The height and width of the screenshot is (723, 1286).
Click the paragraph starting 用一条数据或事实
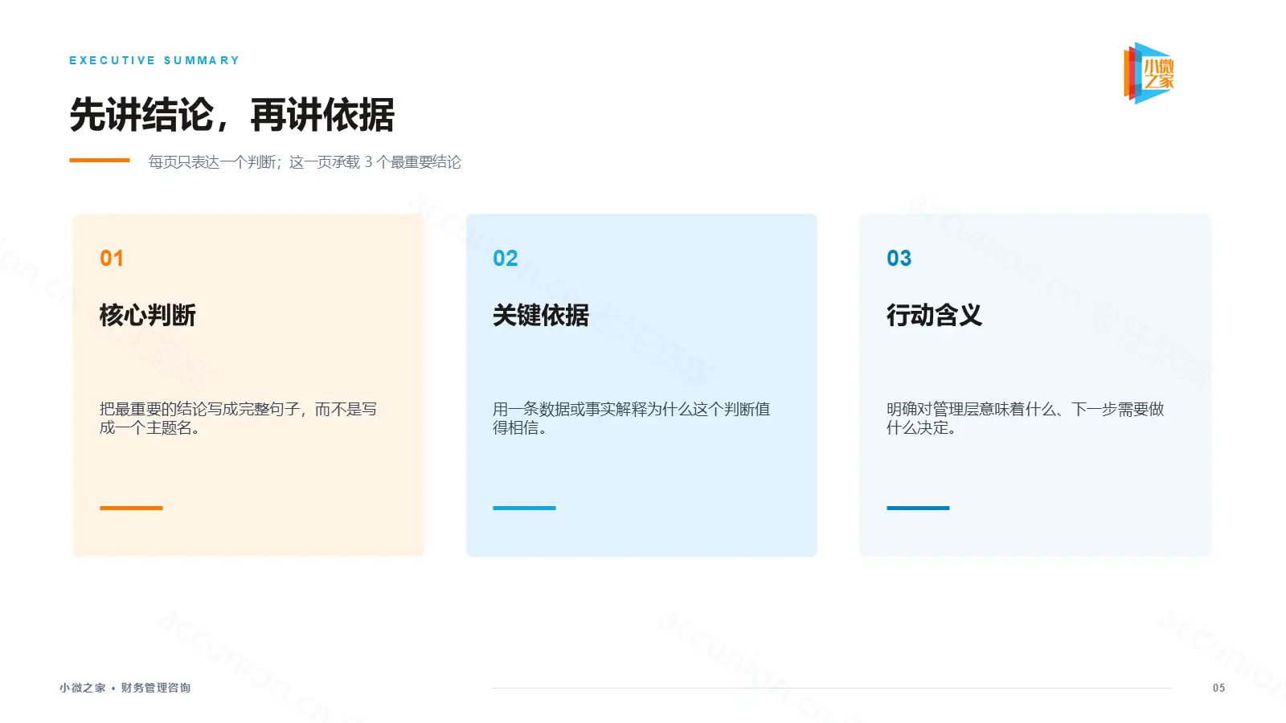tap(632, 418)
